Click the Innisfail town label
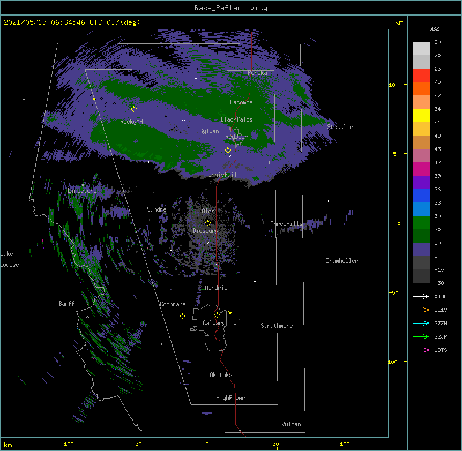This screenshot has height=451, width=462. click(x=222, y=175)
